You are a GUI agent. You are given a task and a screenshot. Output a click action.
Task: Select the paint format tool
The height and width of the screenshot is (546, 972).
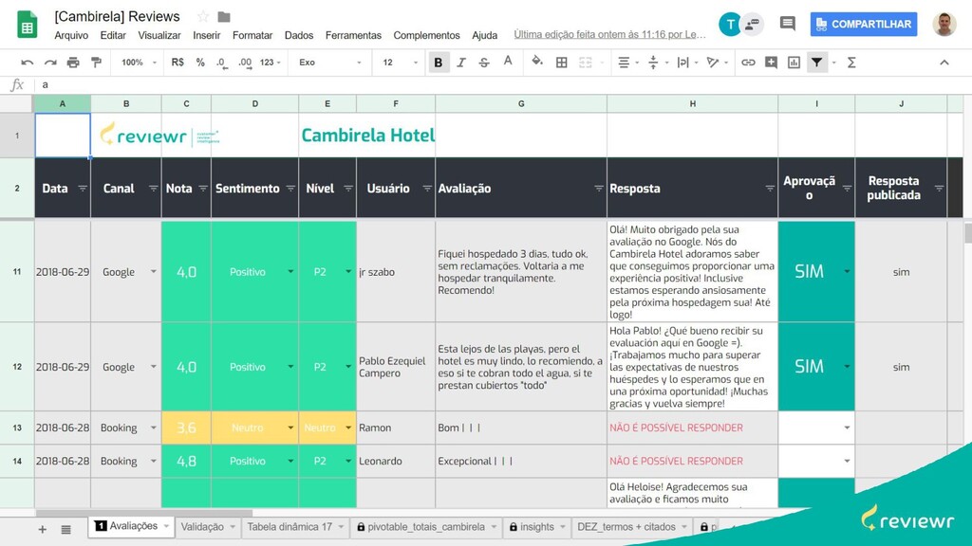(96, 63)
